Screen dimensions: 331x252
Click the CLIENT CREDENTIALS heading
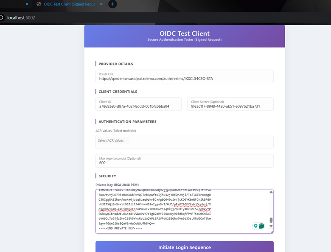(x=118, y=92)
